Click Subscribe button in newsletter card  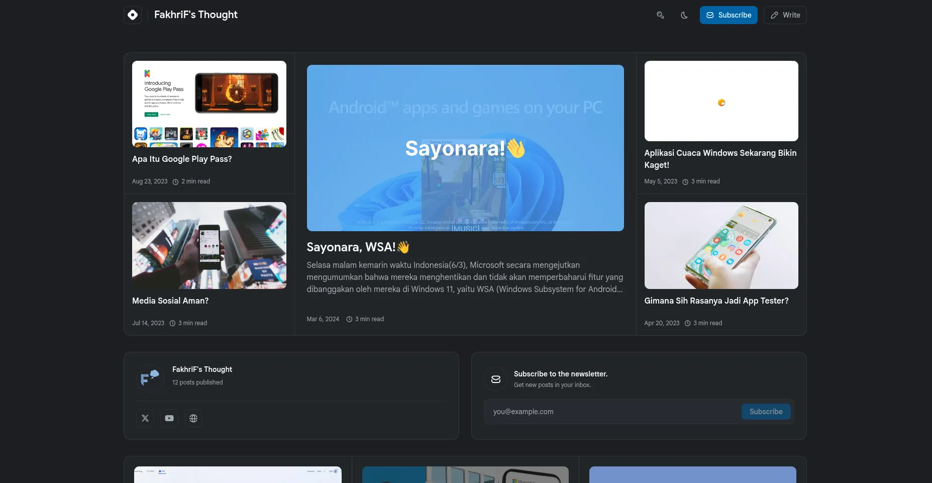click(x=766, y=412)
